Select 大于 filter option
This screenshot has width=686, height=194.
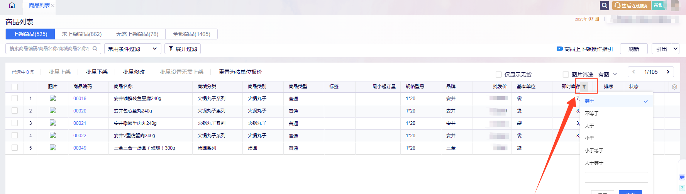coord(616,126)
